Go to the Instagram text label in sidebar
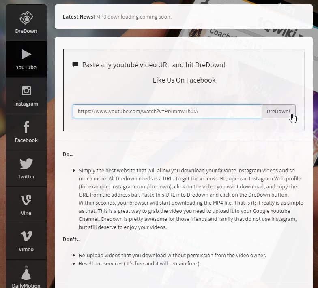Image resolution: width=318 pixels, height=288 pixels. click(26, 104)
